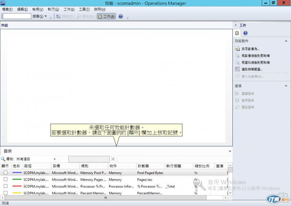Screen dimensions: 291x206
Task: Sort by the 路徑 column header
Action: [x=37, y=166]
